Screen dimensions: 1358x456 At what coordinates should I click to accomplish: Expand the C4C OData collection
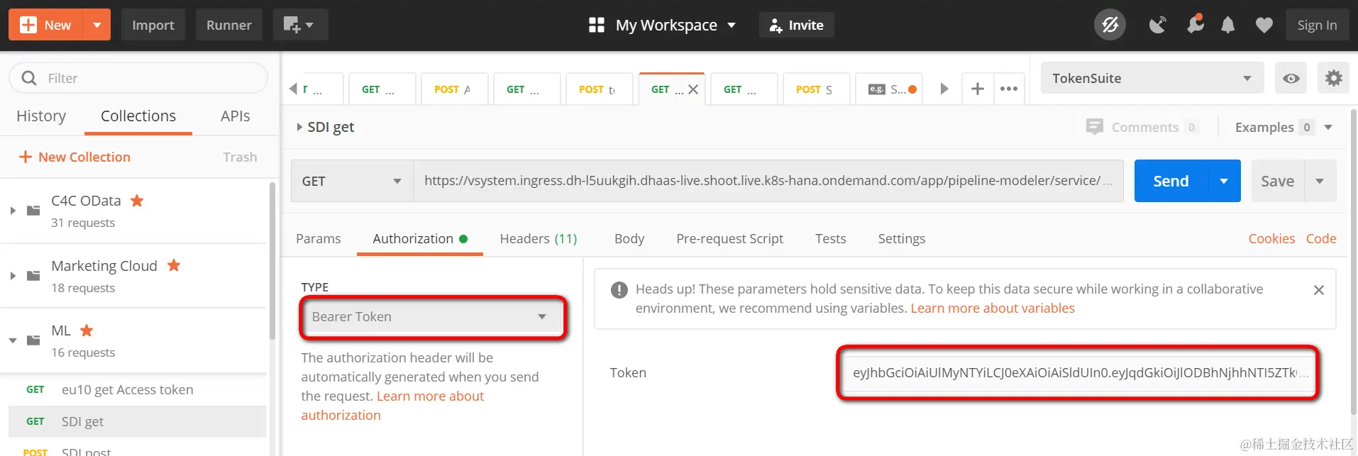pyautogui.click(x=13, y=211)
